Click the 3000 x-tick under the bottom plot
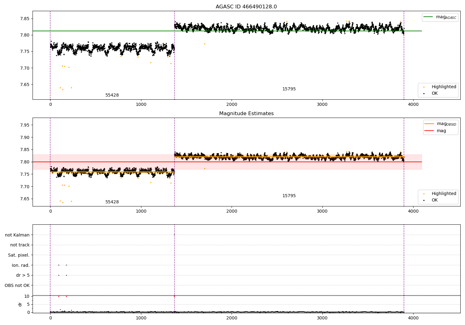This screenshot has height=325, width=465. [x=322, y=318]
